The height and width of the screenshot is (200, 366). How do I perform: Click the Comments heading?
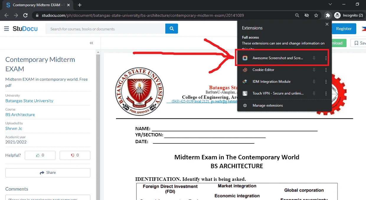(x=17, y=189)
